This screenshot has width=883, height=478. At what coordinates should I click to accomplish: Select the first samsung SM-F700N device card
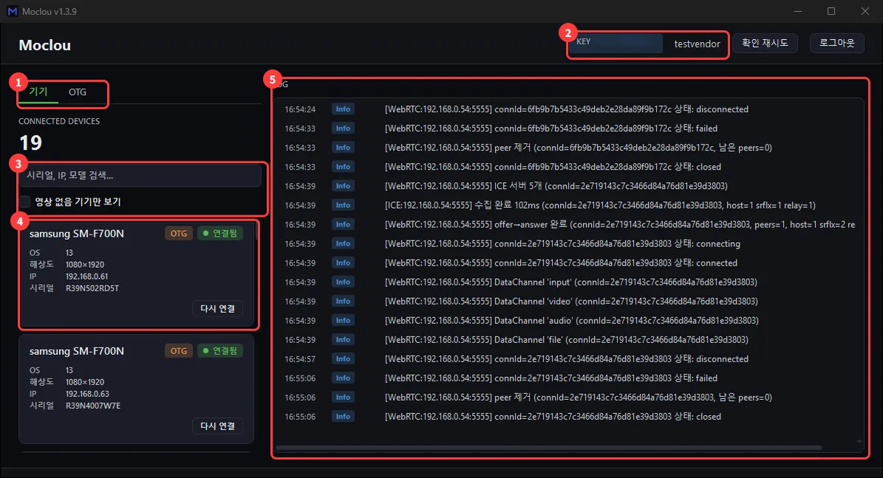click(x=137, y=274)
